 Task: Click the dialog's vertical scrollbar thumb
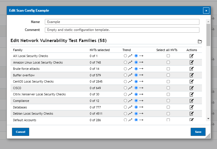(x=208, y=35)
